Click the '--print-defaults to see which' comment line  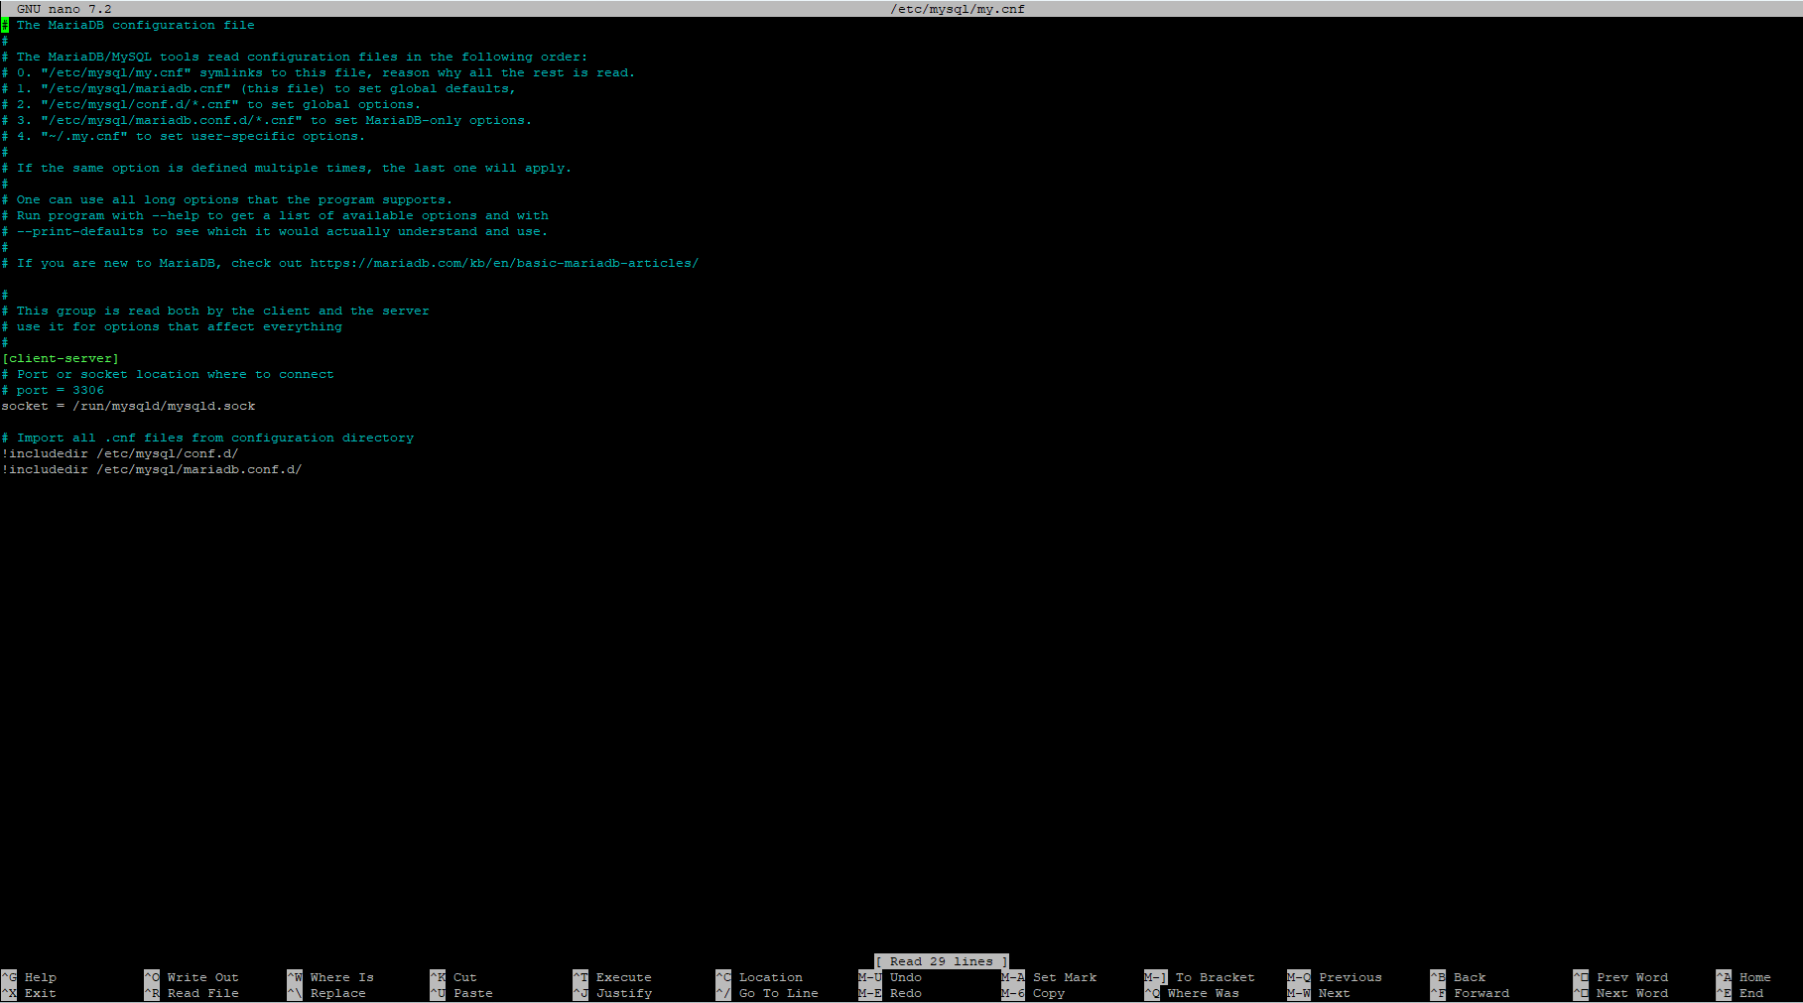click(275, 231)
